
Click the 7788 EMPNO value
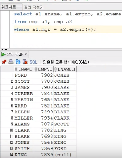pos(47,81)
